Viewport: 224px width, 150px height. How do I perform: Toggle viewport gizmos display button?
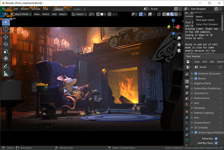click(x=141, y=14)
